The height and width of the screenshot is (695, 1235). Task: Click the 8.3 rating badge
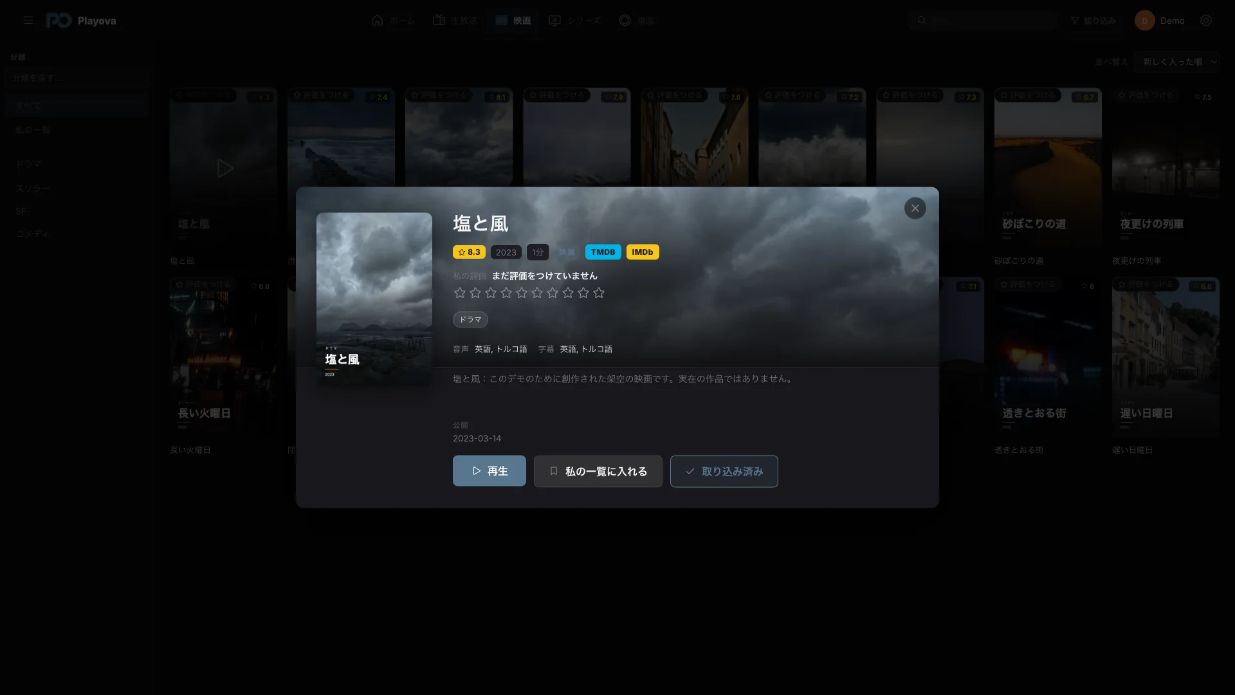(x=469, y=252)
